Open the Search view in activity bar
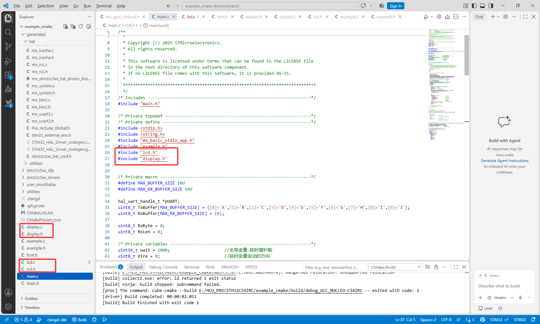 point(8,32)
